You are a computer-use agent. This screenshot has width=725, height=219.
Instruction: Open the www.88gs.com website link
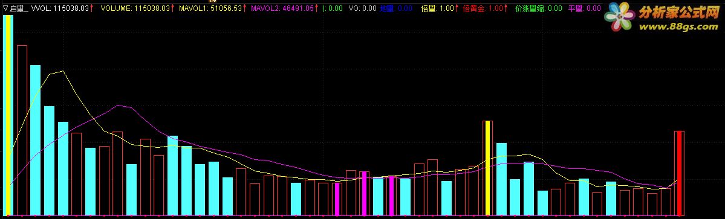678,27
